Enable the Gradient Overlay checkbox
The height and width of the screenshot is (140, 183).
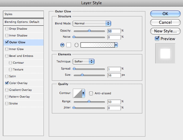coord(7,90)
